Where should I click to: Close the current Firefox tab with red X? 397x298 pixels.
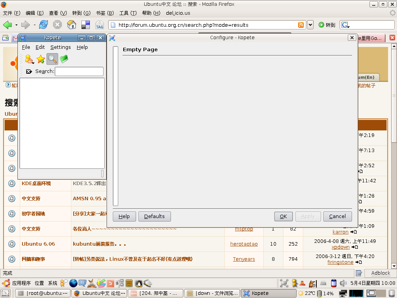coord(392,38)
